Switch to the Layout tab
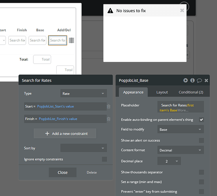Image resolution: width=217 pixels, height=196 pixels. pos(162,92)
